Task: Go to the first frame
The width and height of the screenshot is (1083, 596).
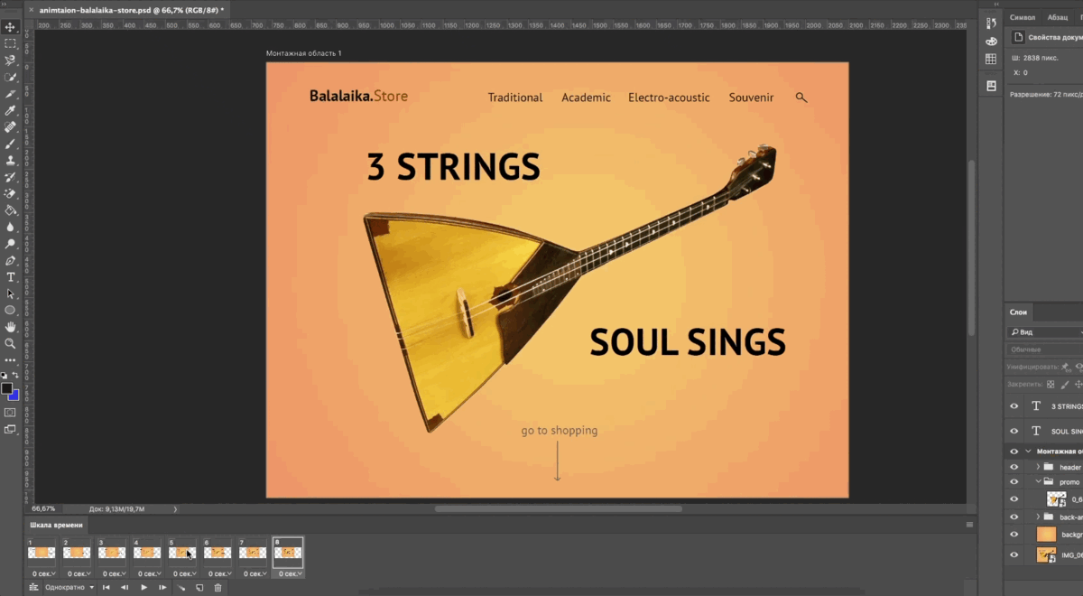Action: (106, 588)
